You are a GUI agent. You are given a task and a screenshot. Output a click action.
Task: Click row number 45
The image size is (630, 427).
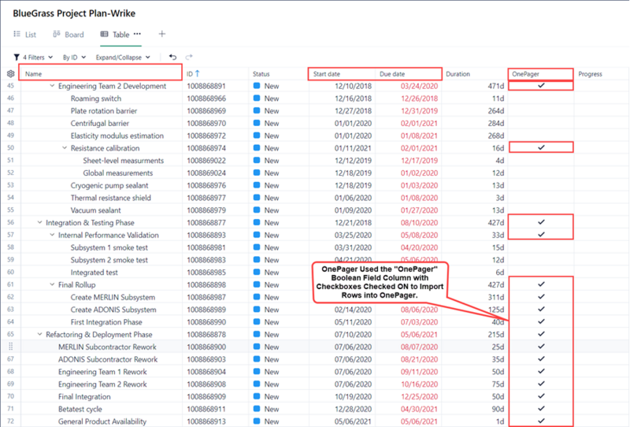click(10, 86)
